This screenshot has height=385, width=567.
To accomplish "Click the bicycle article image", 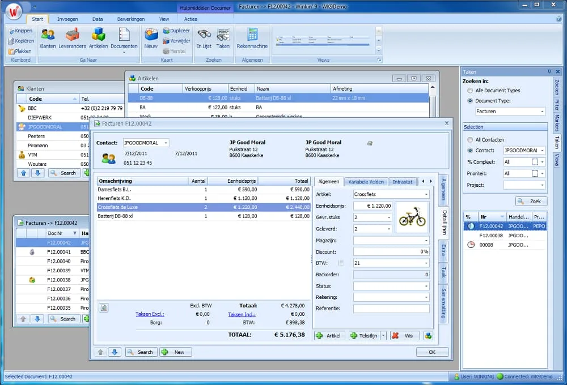I will pos(412,217).
